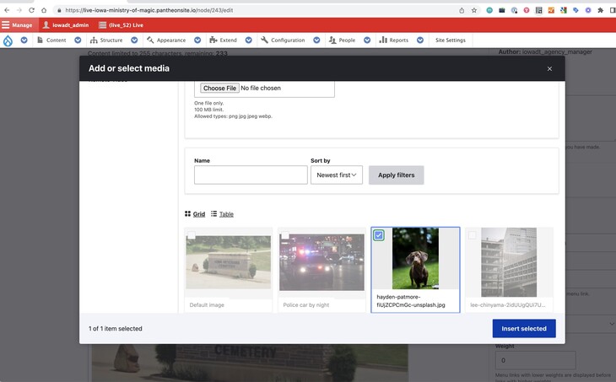Click the browser reload icon
616x382 pixels.
[x=31, y=10]
